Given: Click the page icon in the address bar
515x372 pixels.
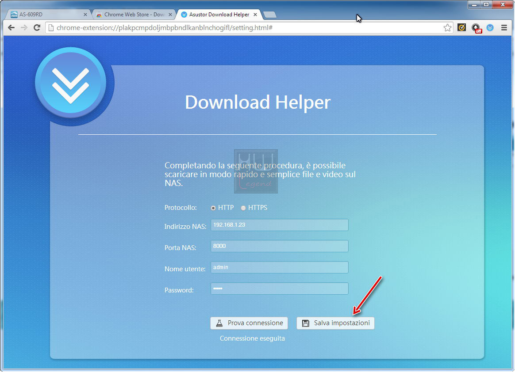Looking at the screenshot, I should click(51, 27).
